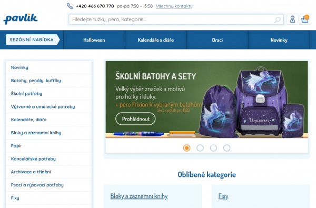Select the third carousel slide dot
Image resolution: width=316 pixels, height=208 pixels.
213,148
